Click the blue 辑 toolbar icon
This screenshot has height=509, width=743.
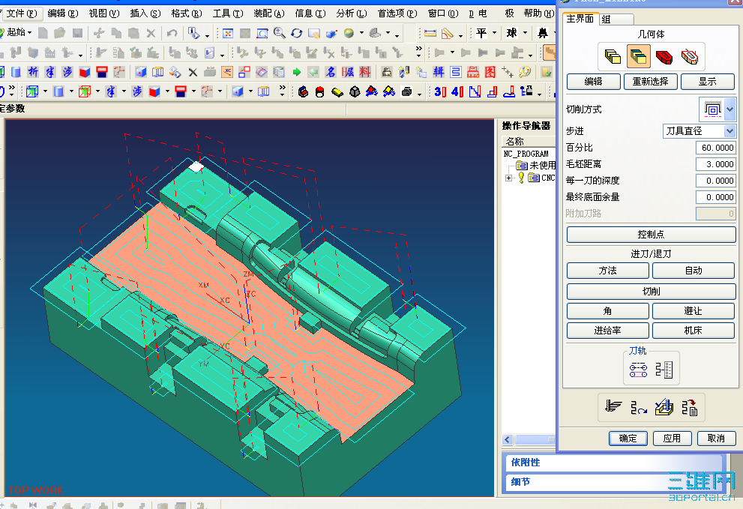click(439, 72)
